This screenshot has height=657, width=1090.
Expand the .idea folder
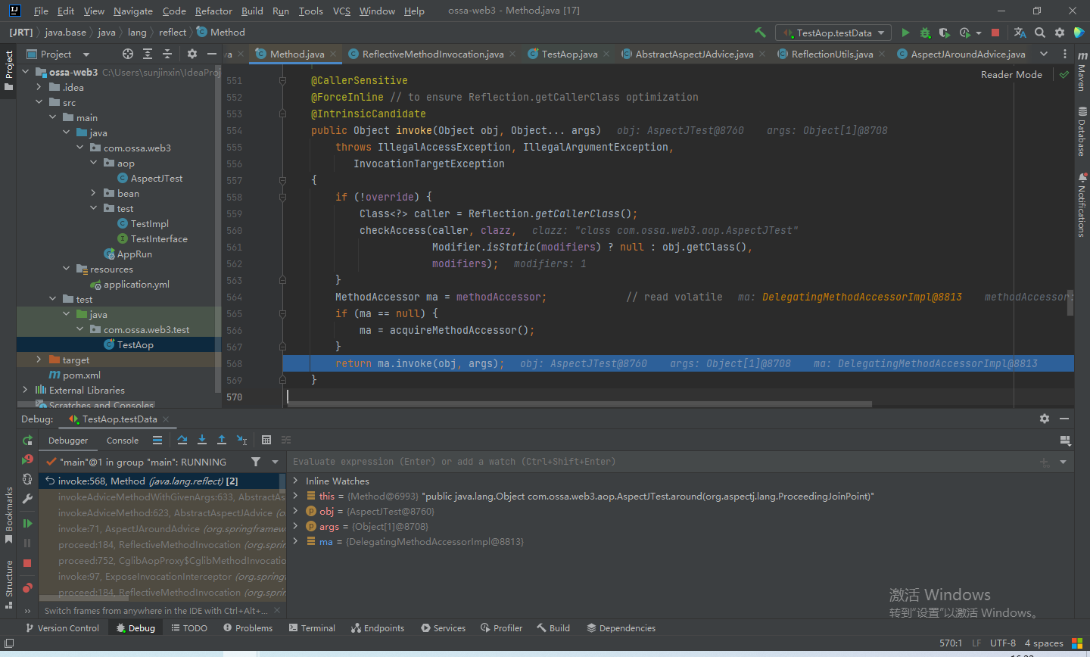39,87
